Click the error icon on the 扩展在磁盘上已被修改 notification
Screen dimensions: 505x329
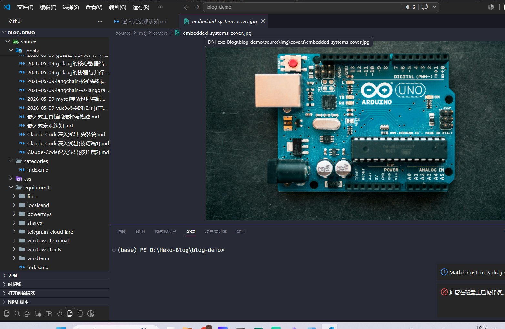click(x=444, y=292)
